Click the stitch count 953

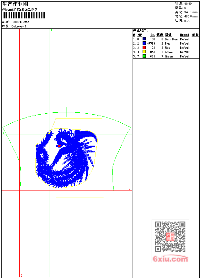[153, 52]
